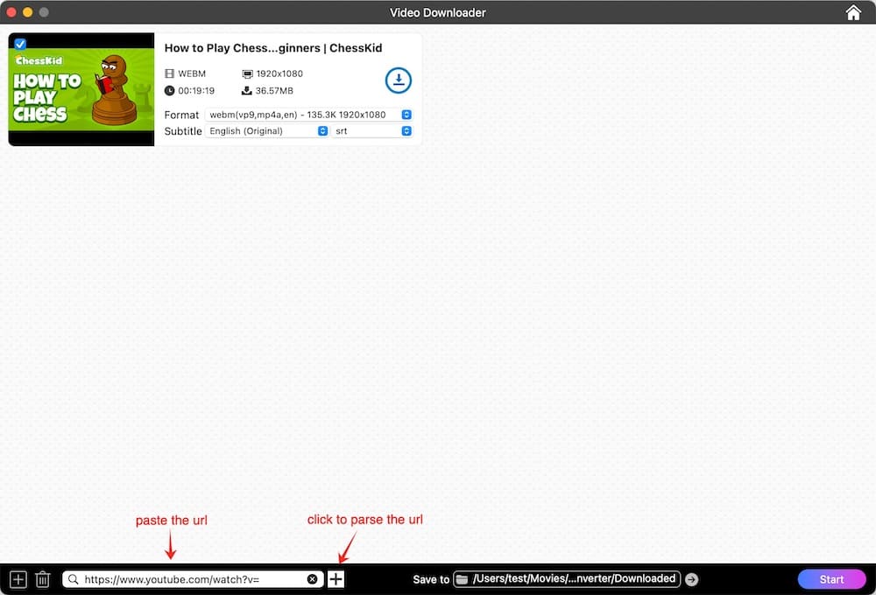Screen dimensions: 876x595
Task: Open output folder with arrow icon
Action: (x=692, y=579)
